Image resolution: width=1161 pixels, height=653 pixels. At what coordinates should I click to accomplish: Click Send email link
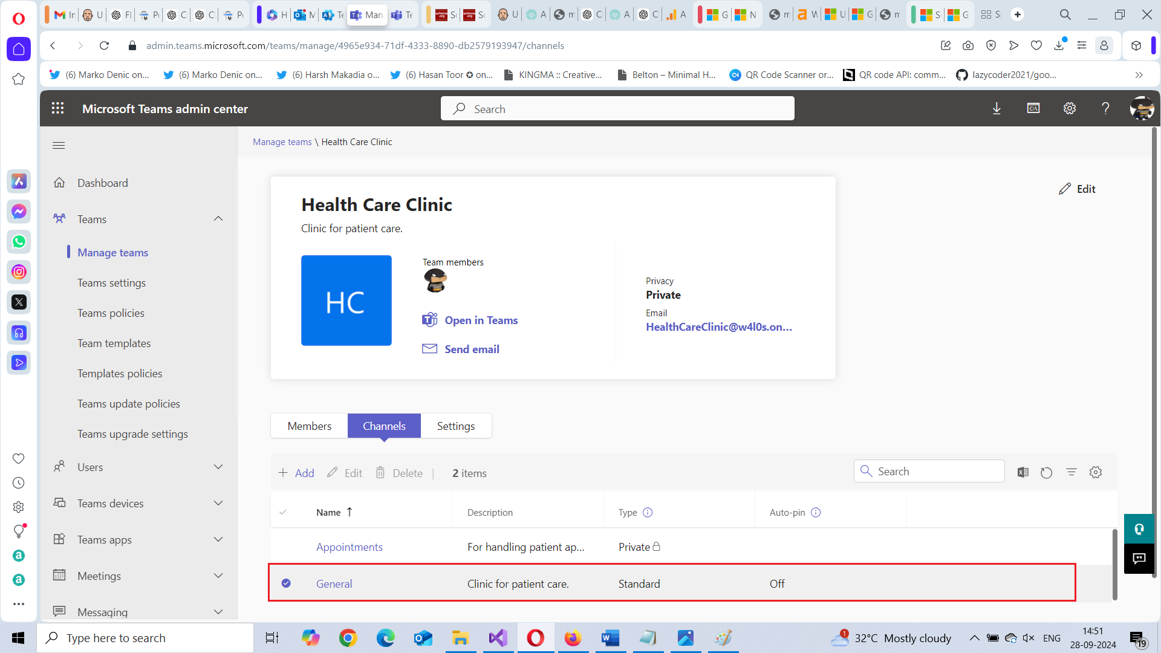(461, 349)
